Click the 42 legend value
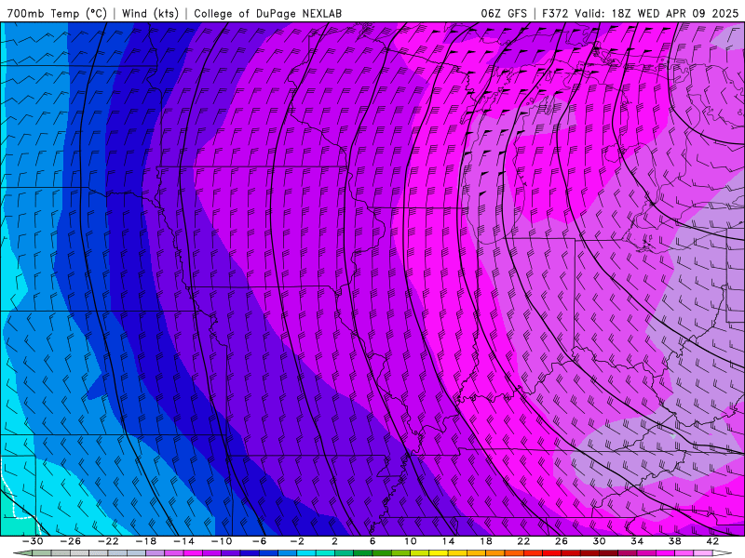 point(712,541)
